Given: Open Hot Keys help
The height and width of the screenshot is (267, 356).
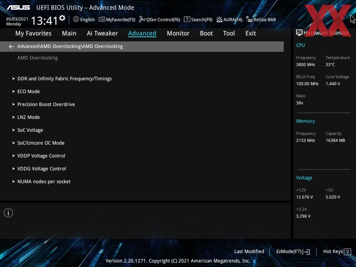Looking at the screenshot, I should pos(333,252).
